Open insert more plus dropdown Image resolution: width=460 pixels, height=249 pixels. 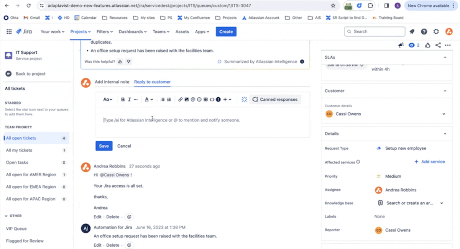tap(227, 100)
